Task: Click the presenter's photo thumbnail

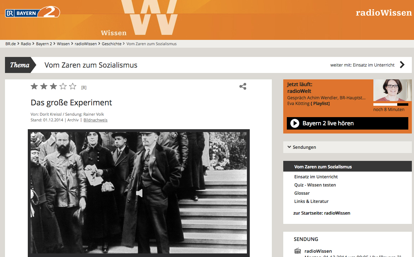Action: [x=392, y=90]
